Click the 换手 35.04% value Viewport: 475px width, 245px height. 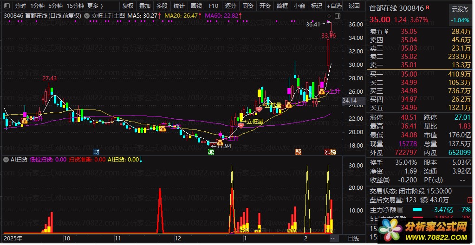[x=405, y=162]
